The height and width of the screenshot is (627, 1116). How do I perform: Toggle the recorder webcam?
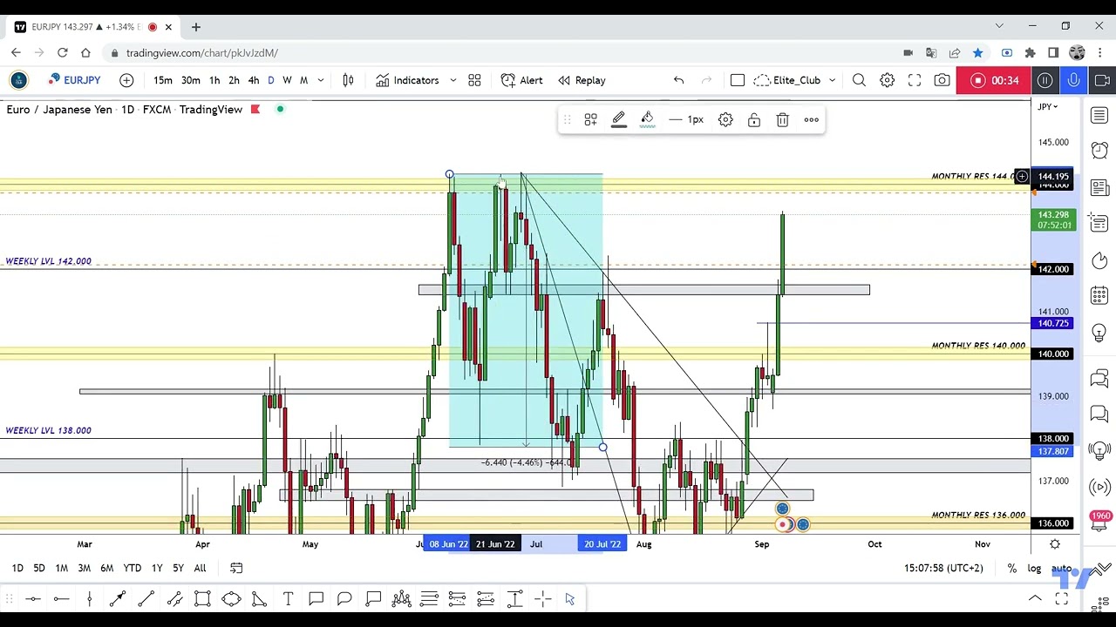[1102, 80]
